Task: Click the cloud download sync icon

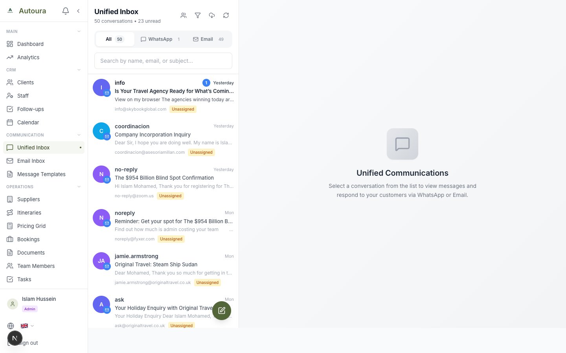Action: click(212, 15)
